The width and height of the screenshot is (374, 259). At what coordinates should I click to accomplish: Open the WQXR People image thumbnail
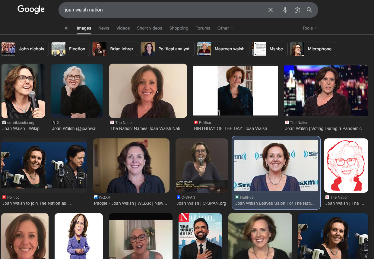point(131,166)
